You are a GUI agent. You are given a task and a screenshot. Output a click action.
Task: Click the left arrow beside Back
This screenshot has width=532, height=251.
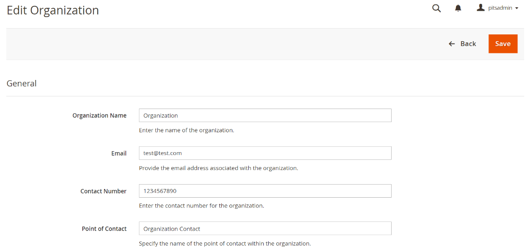click(452, 44)
